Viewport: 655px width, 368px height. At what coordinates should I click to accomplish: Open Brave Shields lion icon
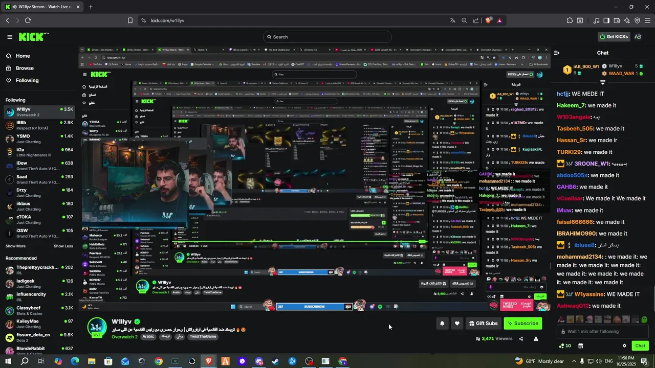pos(489,20)
